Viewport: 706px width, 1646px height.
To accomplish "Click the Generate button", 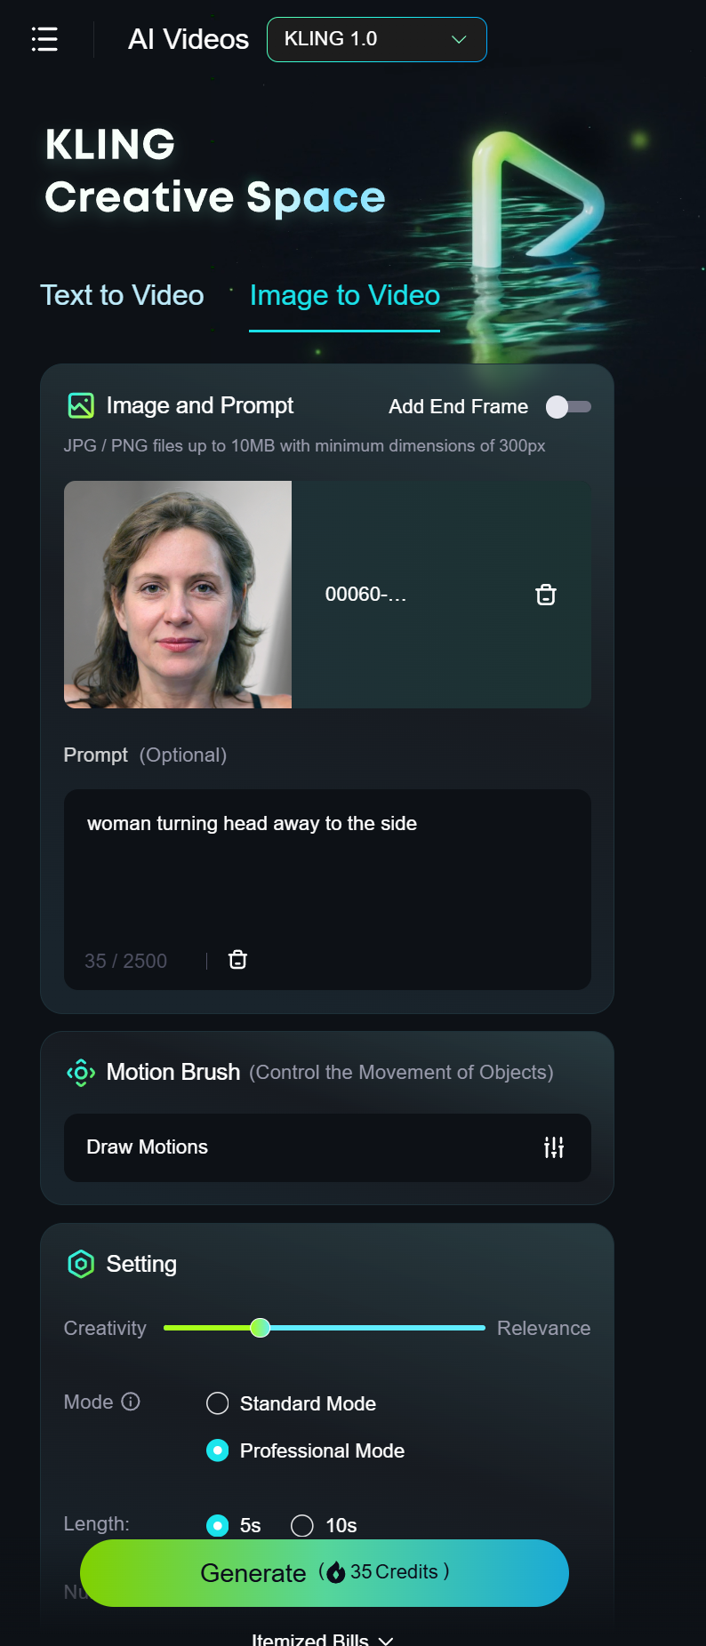I will coord(325,1572).
